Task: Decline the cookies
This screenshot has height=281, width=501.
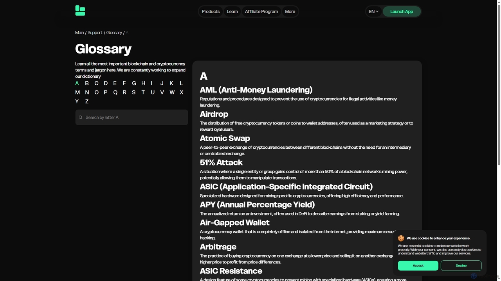Action: click(461, 266)
